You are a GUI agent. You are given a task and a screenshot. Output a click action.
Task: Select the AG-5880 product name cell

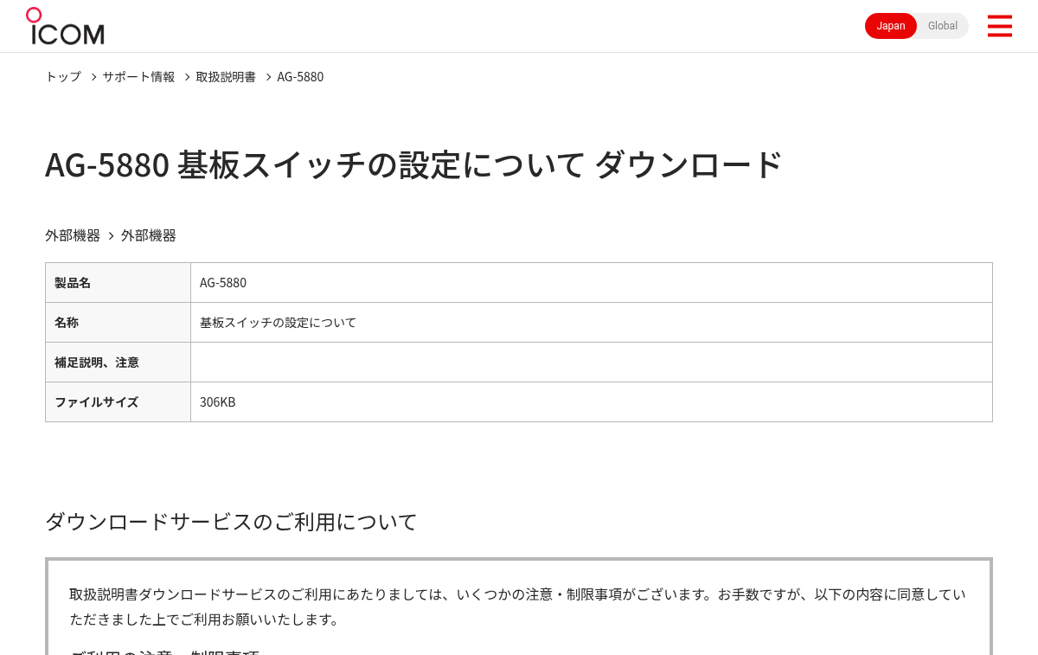pos(592,283)
